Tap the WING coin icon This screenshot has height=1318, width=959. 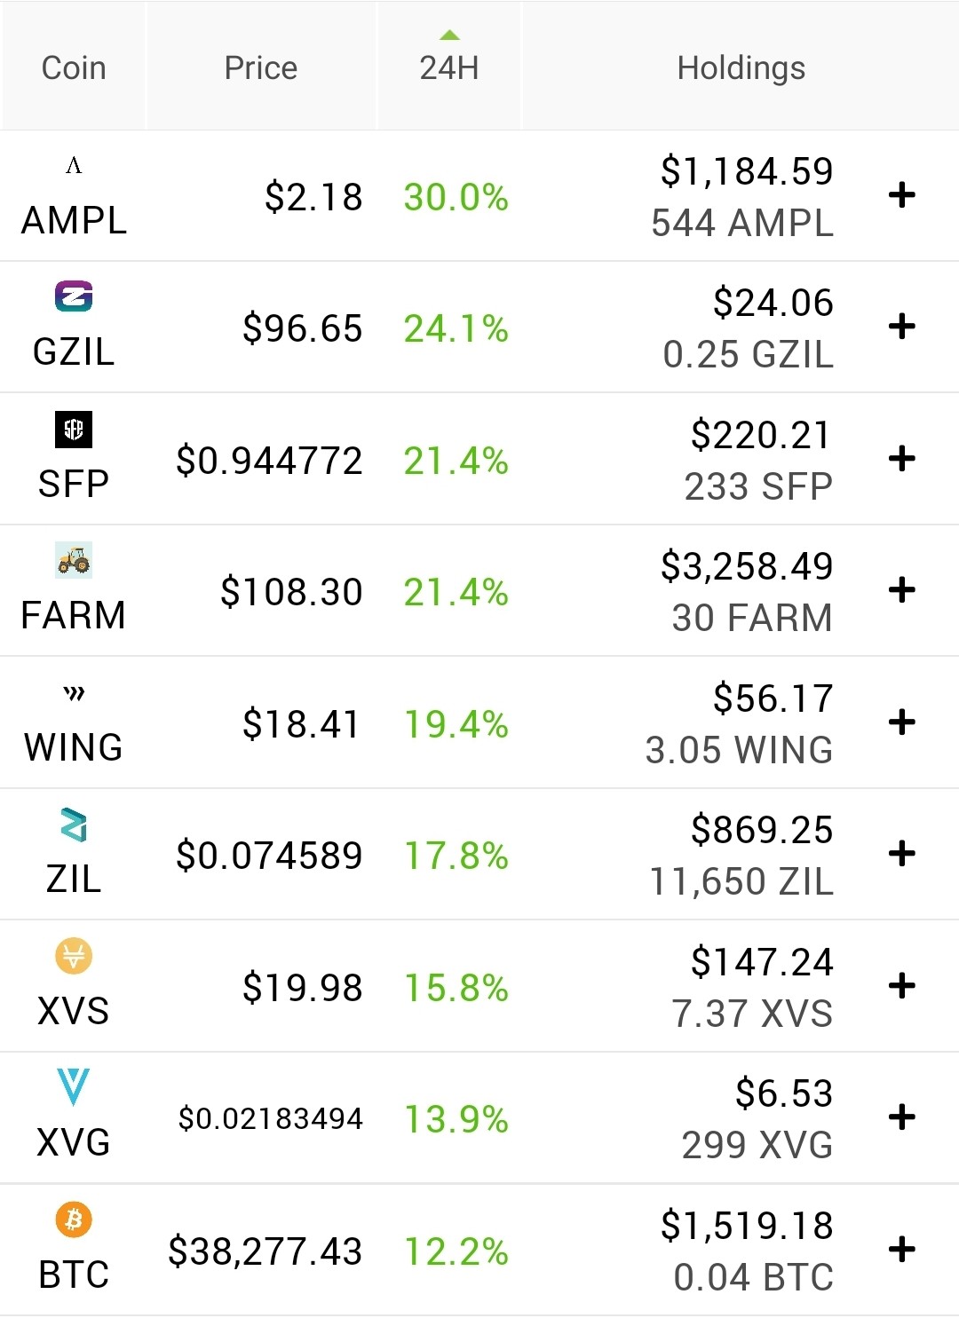click(75, 692)
